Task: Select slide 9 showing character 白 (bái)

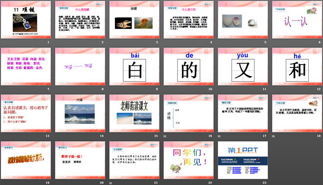Action: [134, 67]
